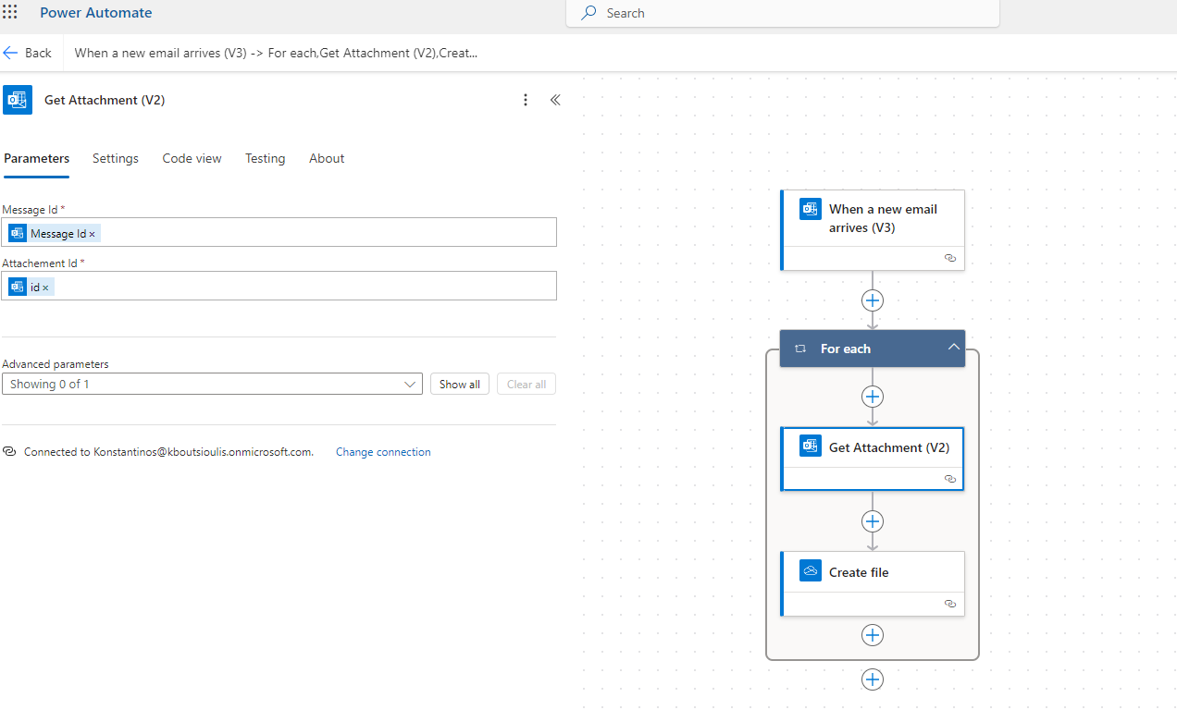The width and height of the screenshot is (1177, 722).
Task: Collapse the For each container
Action: click(x=953, y=348)
